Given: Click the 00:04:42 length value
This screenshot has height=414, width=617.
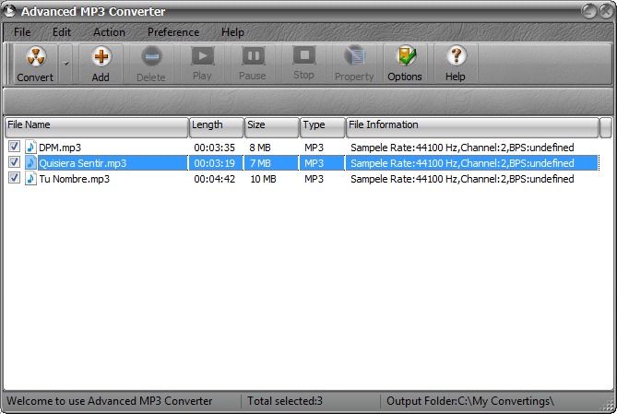Looking at the screenshot, I should pyautogui.click(x=215, y=179).
